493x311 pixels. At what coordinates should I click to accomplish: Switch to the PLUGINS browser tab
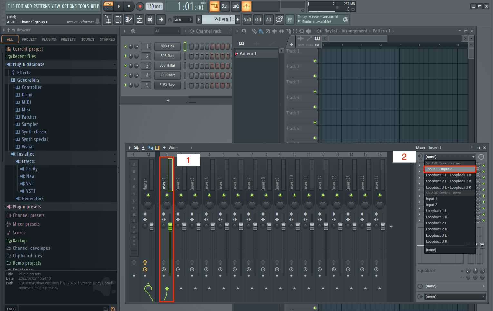pyautogui.click(x=49, y=39)
